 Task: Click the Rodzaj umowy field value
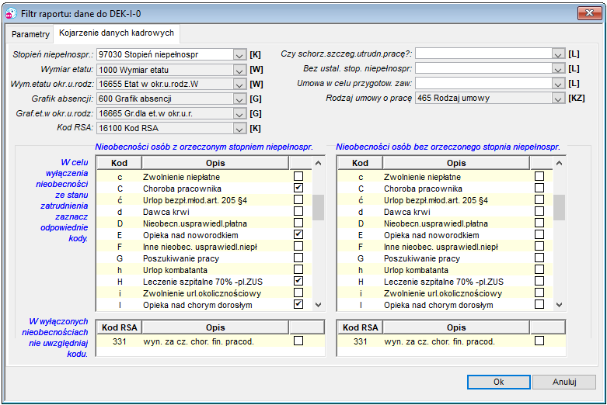pos(483,99)
